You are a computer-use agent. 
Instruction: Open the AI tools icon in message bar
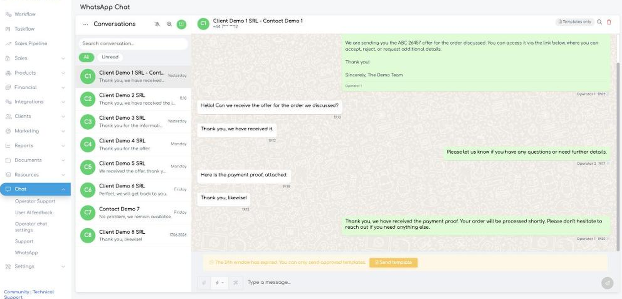[x=235, y=283]
